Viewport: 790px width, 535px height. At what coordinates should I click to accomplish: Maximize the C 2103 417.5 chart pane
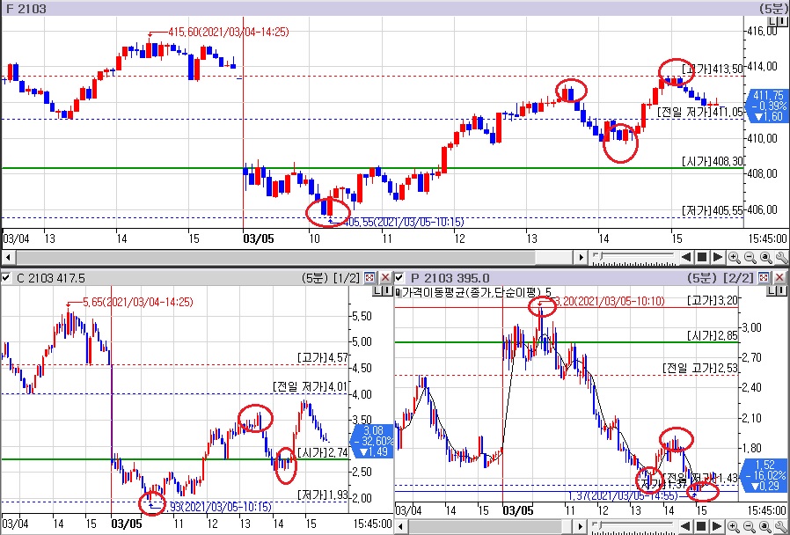pyautogui.click(x=369, y=277)
